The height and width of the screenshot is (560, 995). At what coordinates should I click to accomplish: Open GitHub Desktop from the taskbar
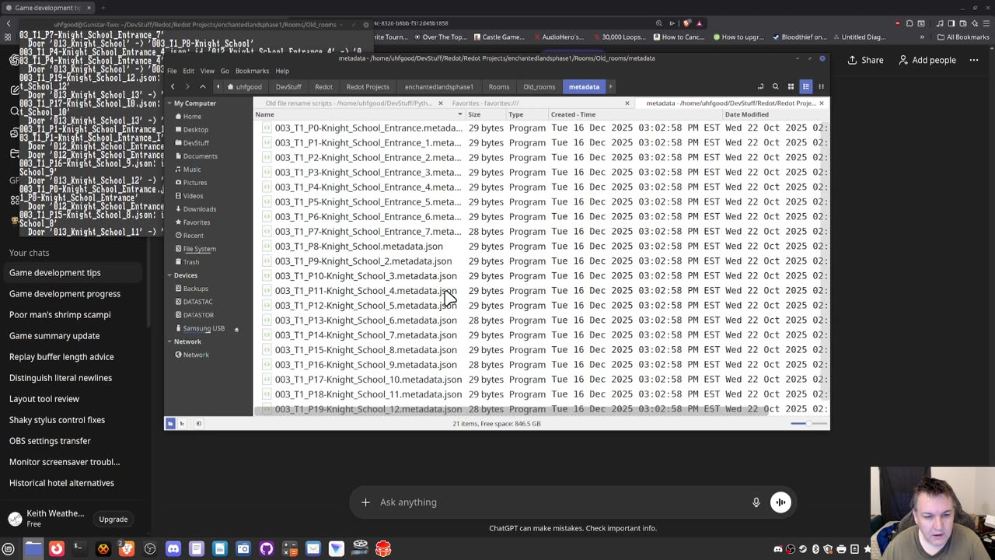[x=267, y=549]
